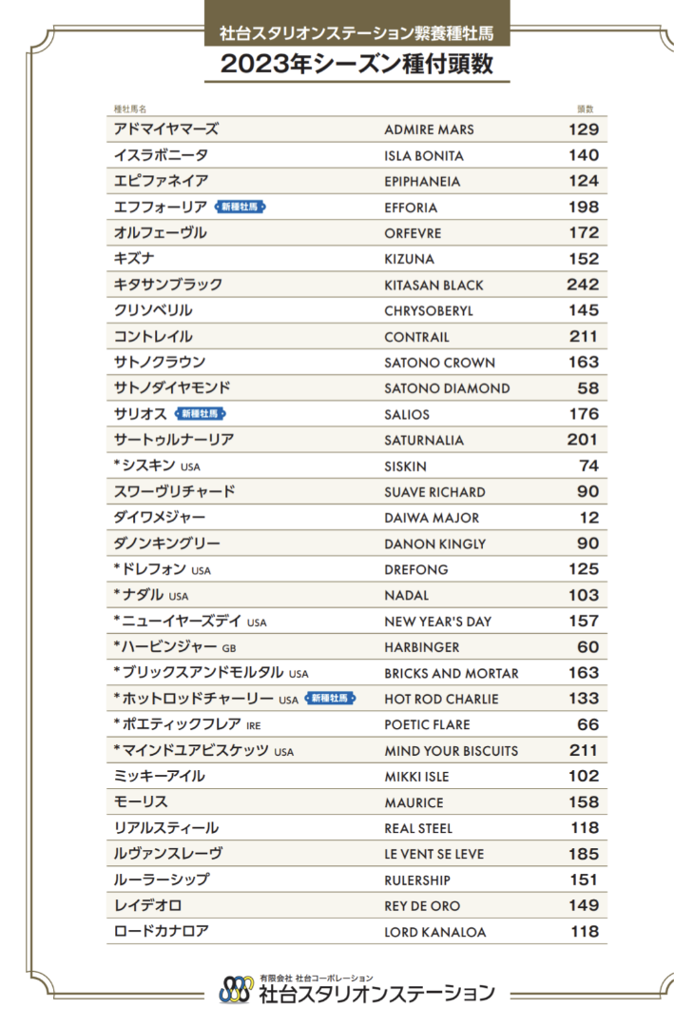The height and width of the screenshot is (1028, 674).
Task: Click the 社台スタリオンステーション footer text
Action: (x=376, y=994)
